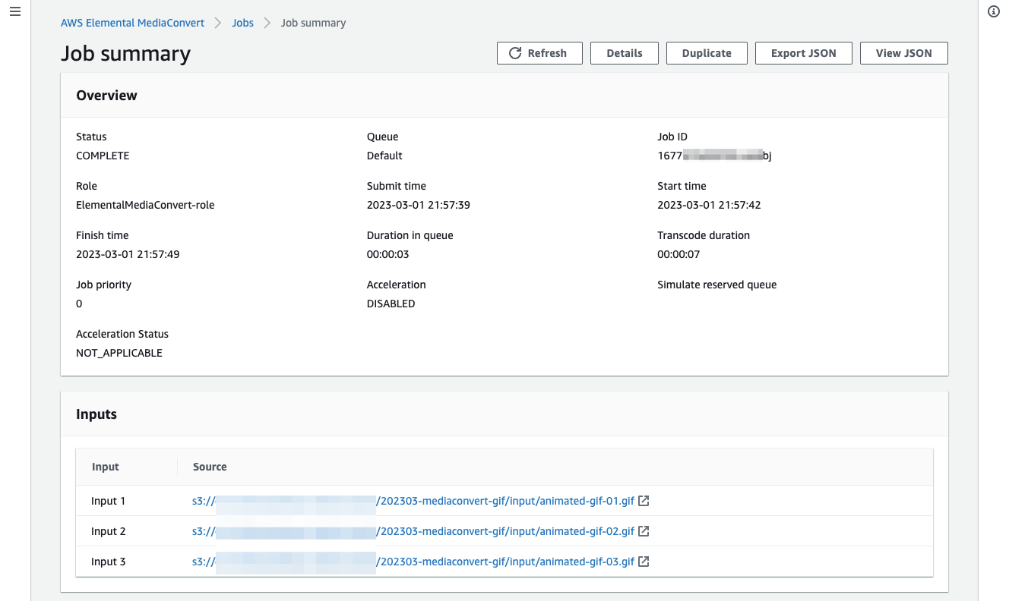Click the Job summary breadcrumb text
The width and height of the screenshot is (1009, 601).
(x=313, y=23)
